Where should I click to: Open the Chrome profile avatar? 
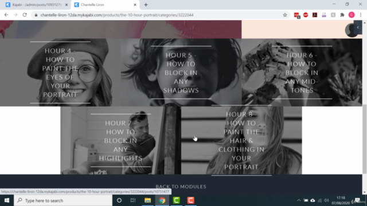(x=352, y=15)
